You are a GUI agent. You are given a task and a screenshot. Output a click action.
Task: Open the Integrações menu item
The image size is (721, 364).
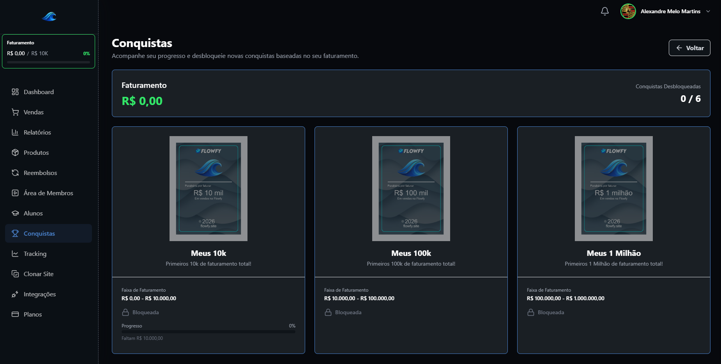pos(49,294)
